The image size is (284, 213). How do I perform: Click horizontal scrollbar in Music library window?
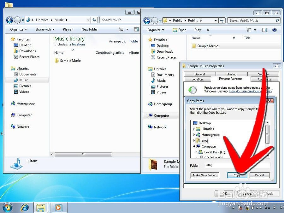(83, 154)
